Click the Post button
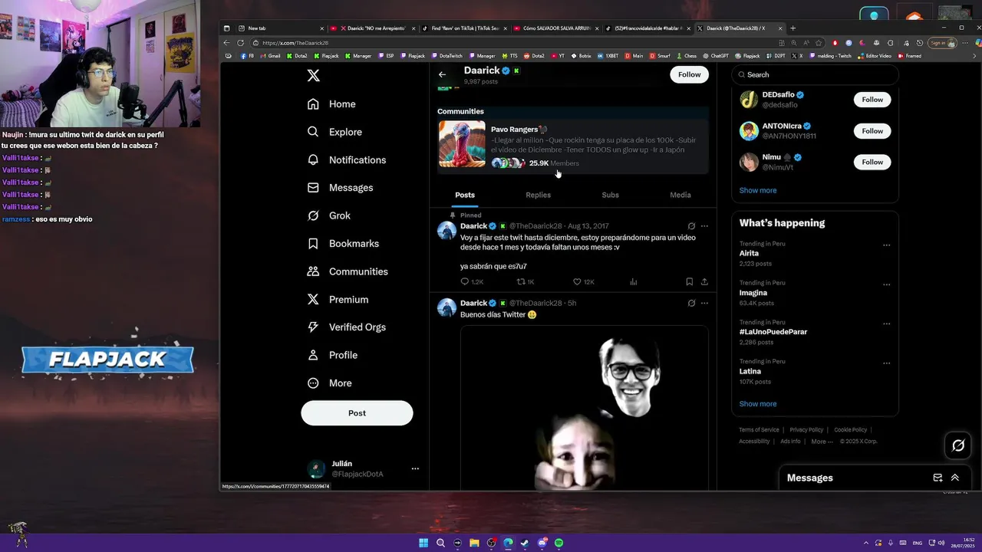 [x=357, y=413]
